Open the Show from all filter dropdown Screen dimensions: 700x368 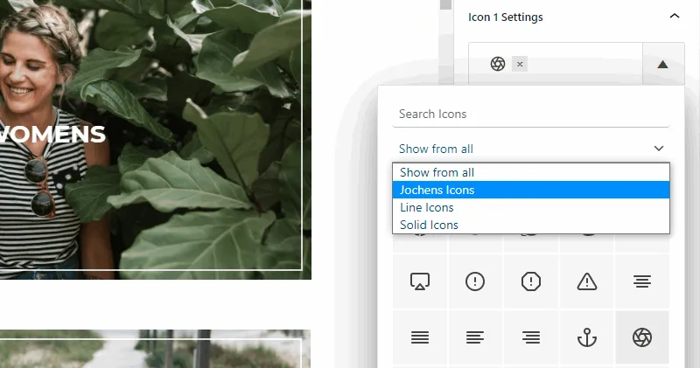point(531,149)
